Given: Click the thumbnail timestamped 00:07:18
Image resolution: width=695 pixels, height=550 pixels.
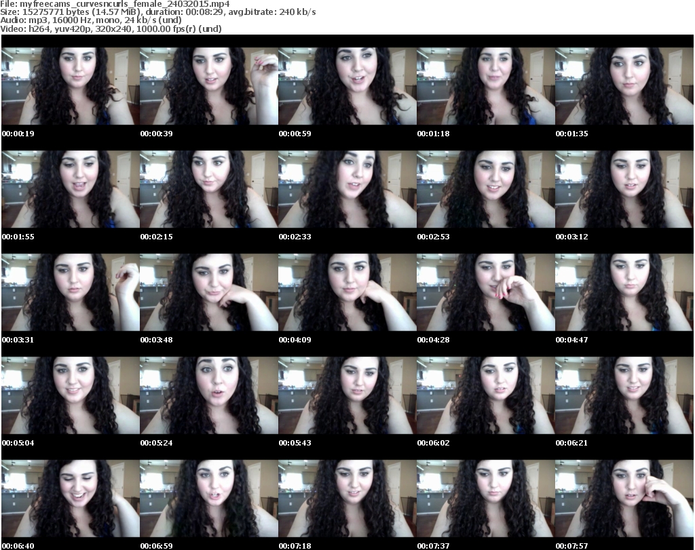Looking at the screenshot, I should click(347, 498).
